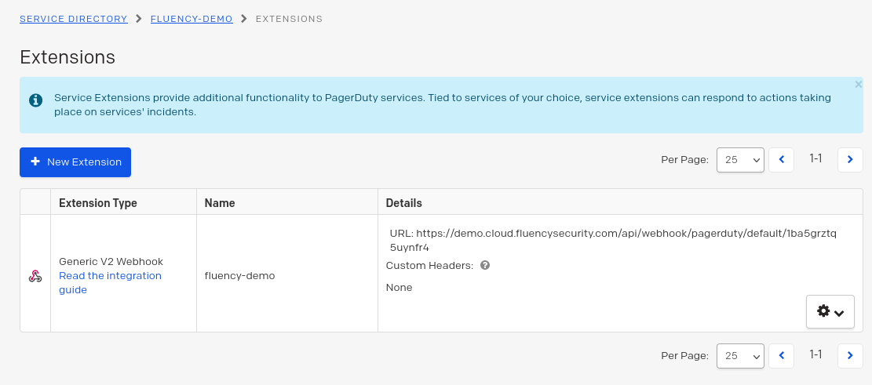Viewport: 872px width, 385px height.
Task: Click the Generic V2 Webhook text
Action: [111, 261]
